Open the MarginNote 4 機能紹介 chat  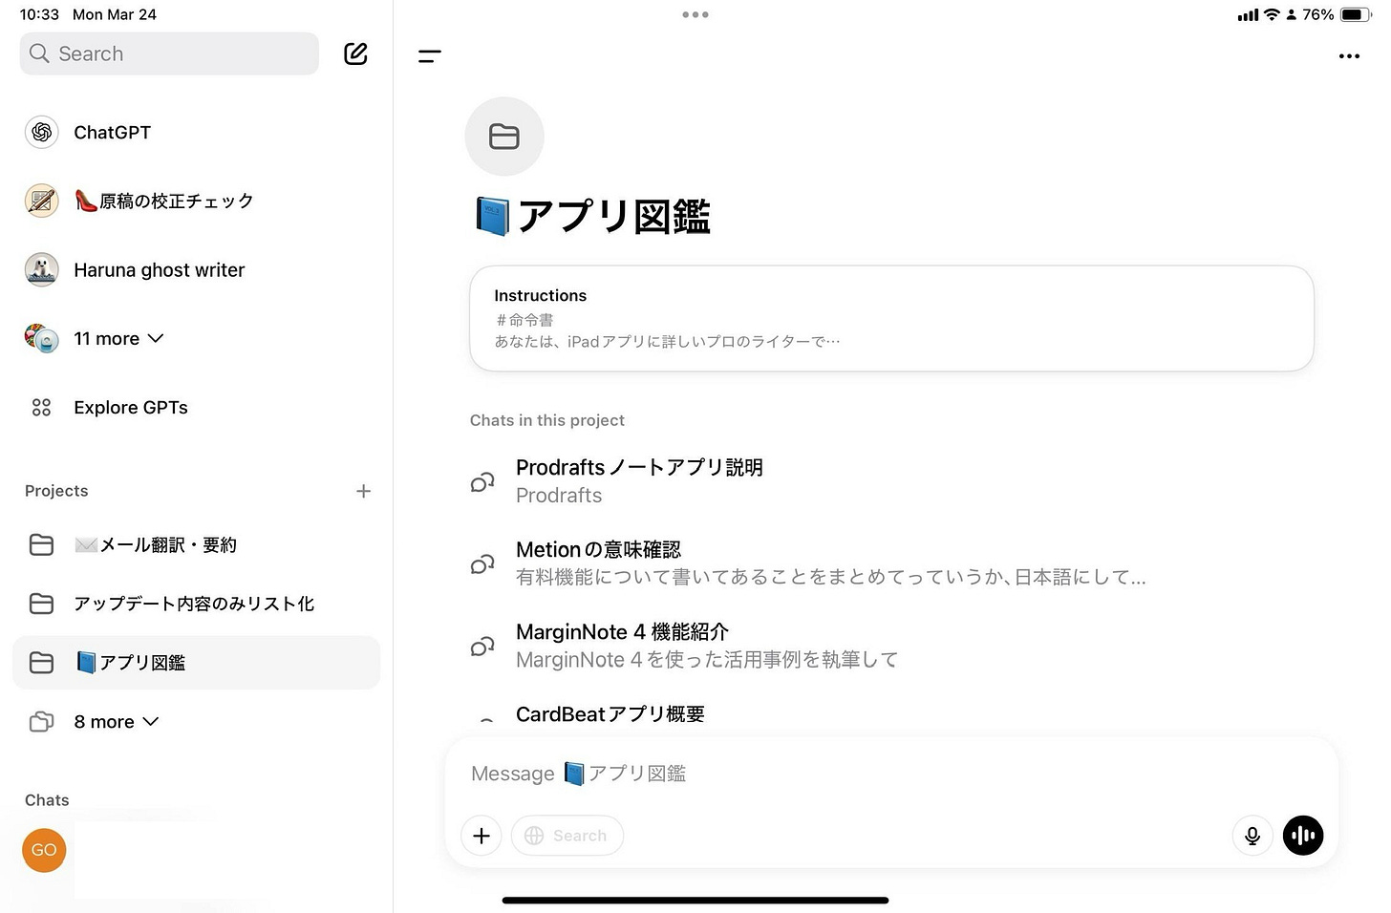pos(891,646)
